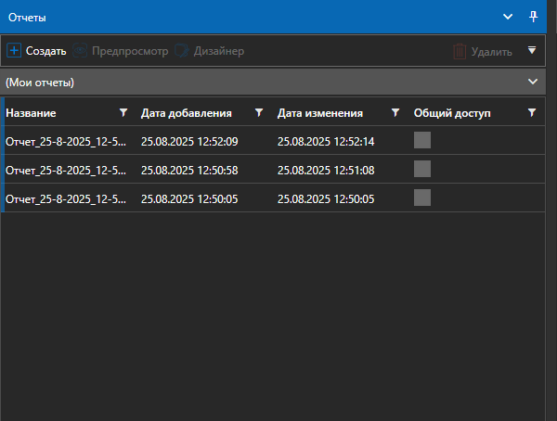The height and width of the screenshot is (421, 557).
Task: Sort by Дата изменения column header
Action: 319,113
